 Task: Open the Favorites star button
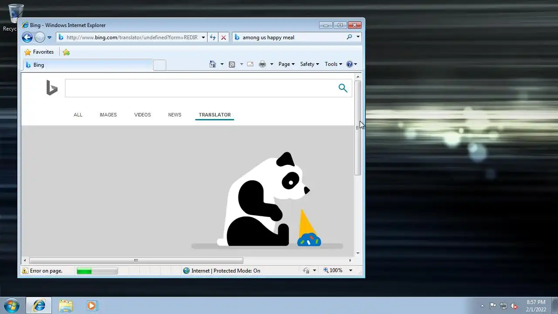[x=39, y=52]
